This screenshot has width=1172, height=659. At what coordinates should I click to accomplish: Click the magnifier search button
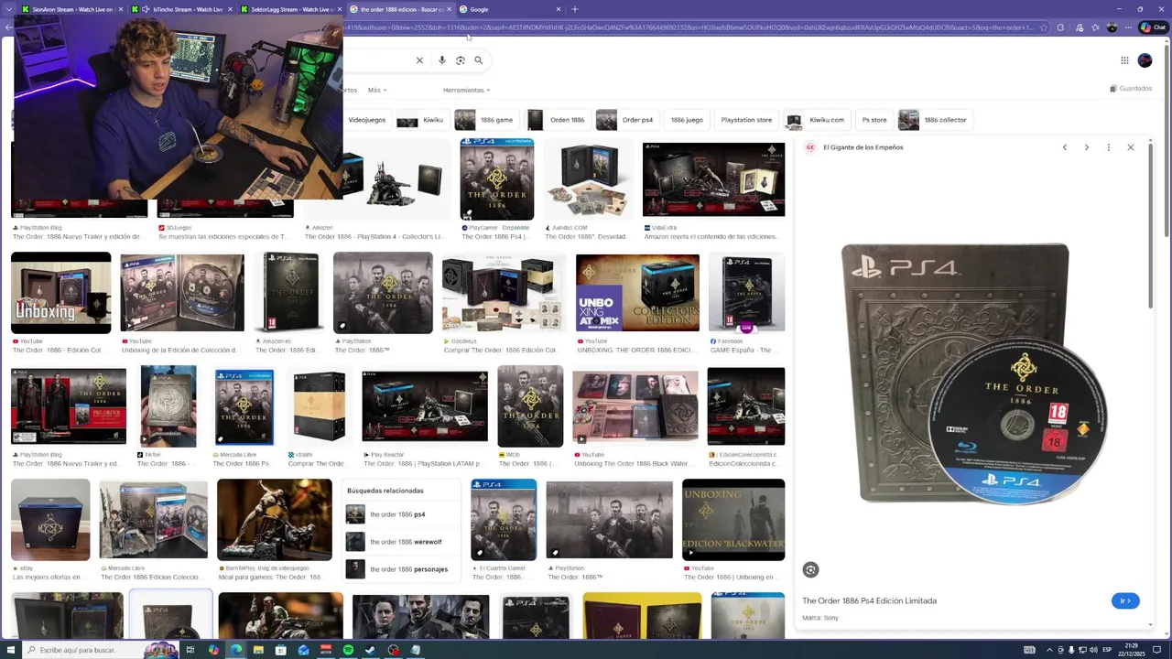pyautogui.click(x=478, y=60)
